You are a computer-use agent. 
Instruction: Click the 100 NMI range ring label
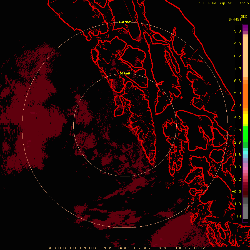point(125,22)
